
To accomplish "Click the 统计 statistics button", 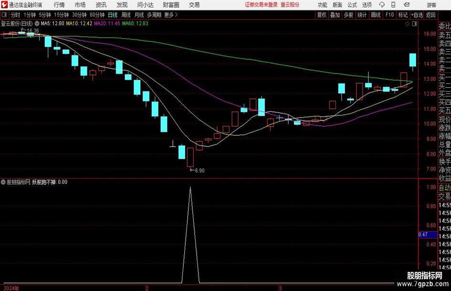I will 362,15.
